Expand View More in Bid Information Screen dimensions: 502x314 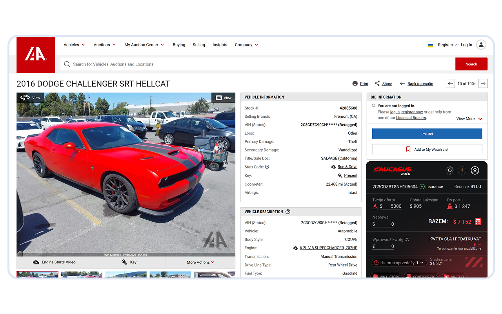(469, 119)
